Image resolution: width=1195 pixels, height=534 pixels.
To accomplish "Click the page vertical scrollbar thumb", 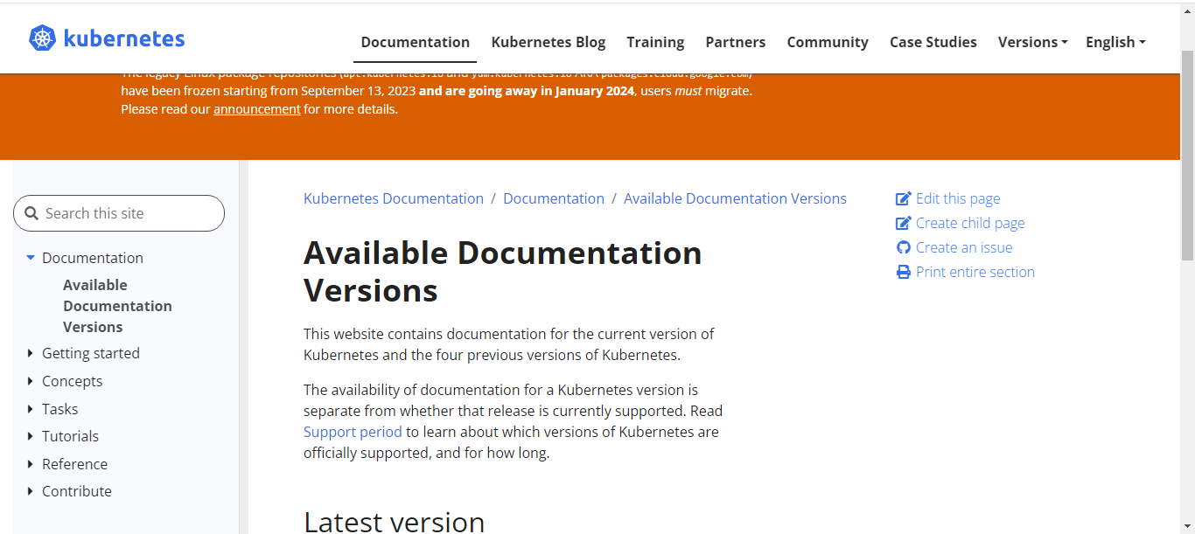I will pos(1187,155).
